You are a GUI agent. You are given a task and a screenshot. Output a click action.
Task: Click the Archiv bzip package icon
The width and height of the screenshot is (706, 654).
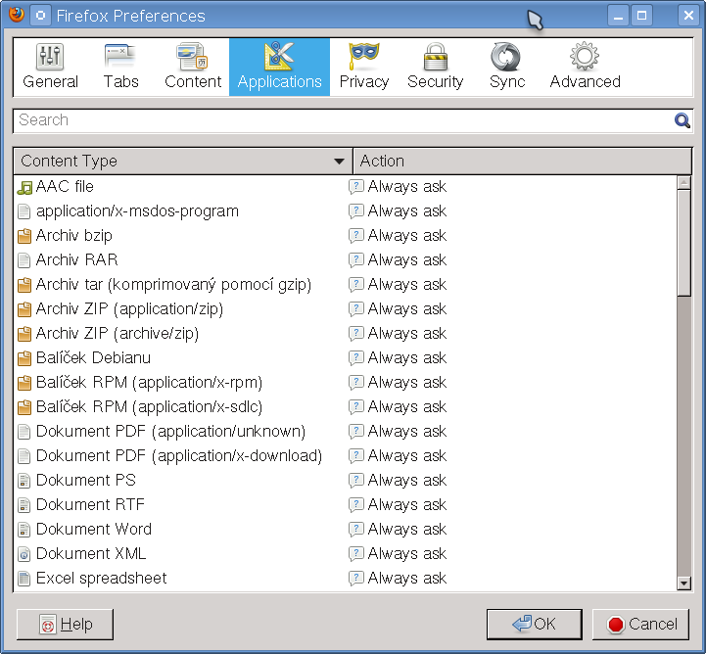pos(24,236)
